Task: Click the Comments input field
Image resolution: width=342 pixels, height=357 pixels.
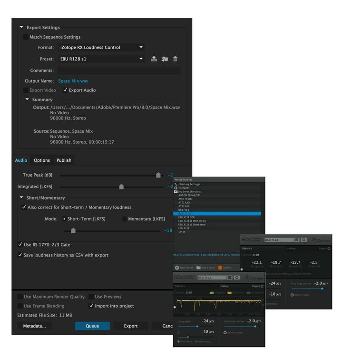Action: (119, 70)
